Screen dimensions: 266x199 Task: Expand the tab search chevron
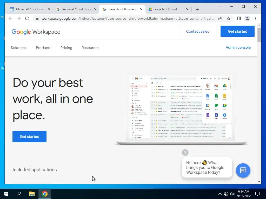(x=219, y=6)
